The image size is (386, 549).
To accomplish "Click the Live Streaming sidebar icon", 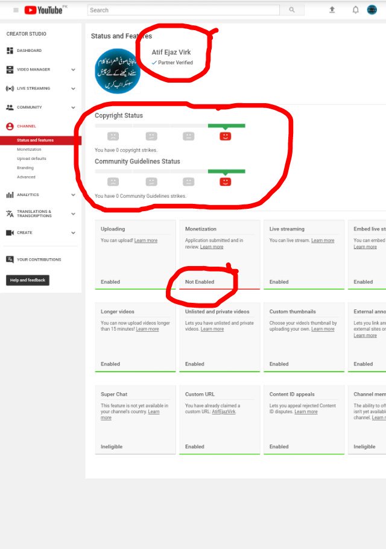I will pyautogui.click(x=10, y=88).
